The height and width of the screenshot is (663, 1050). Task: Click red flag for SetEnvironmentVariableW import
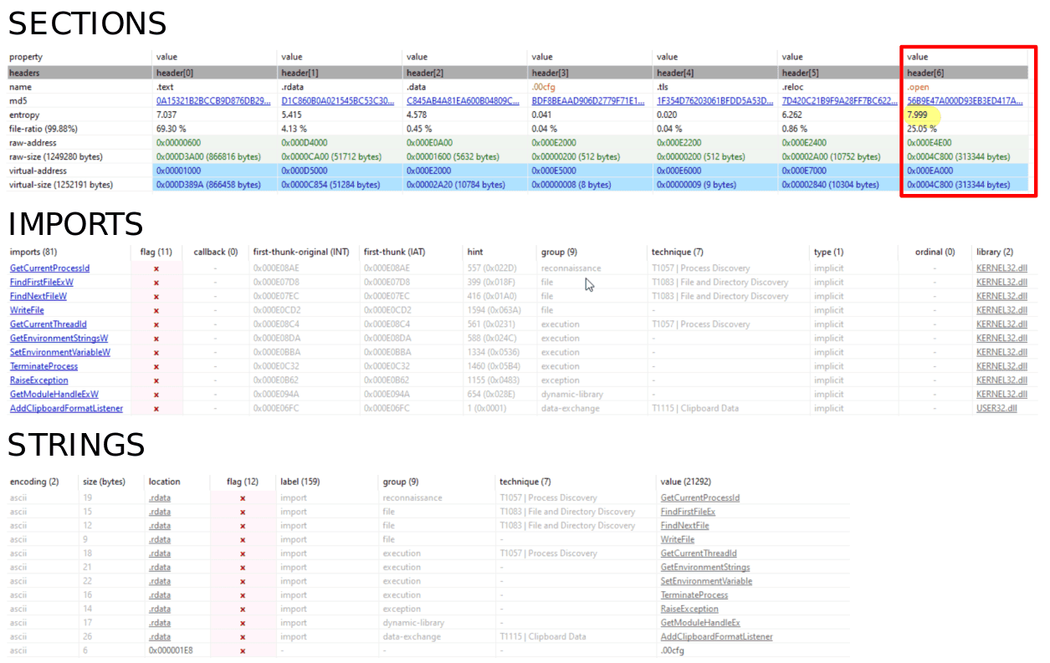click(156, 352)
